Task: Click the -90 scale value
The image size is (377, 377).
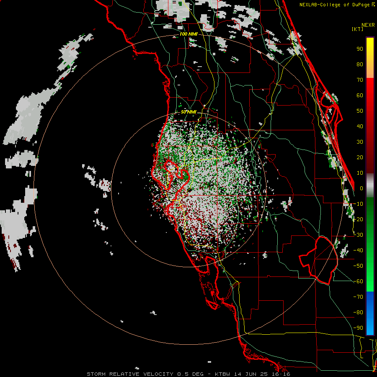Action: pyautogui.click(x=358, y=328)
